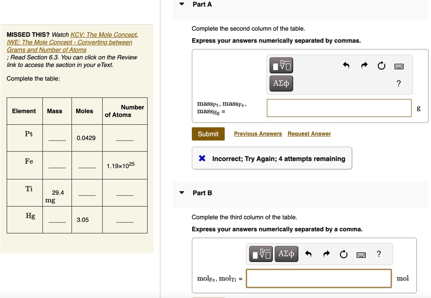Click inside the mol answer field in Part B
The image size is (431, 298).
coord(318,278)
